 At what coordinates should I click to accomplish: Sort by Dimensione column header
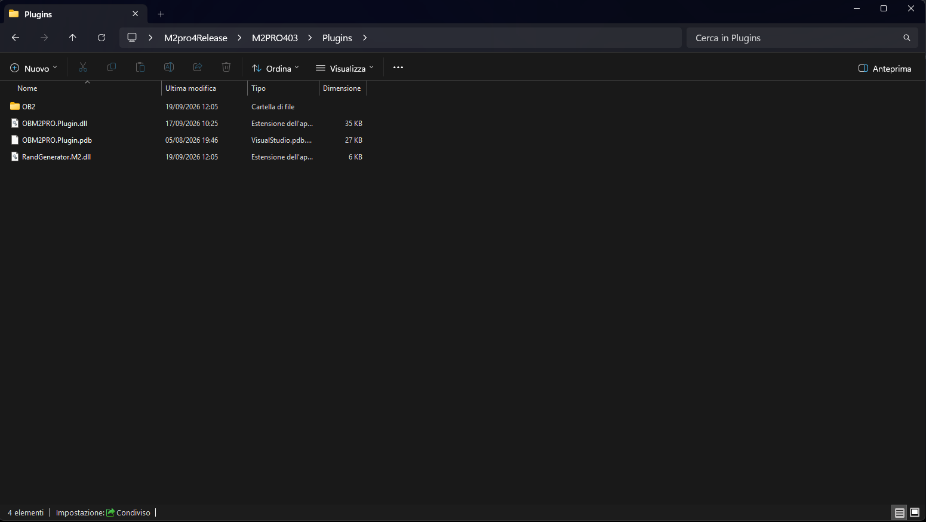click(x=343, y=88)
